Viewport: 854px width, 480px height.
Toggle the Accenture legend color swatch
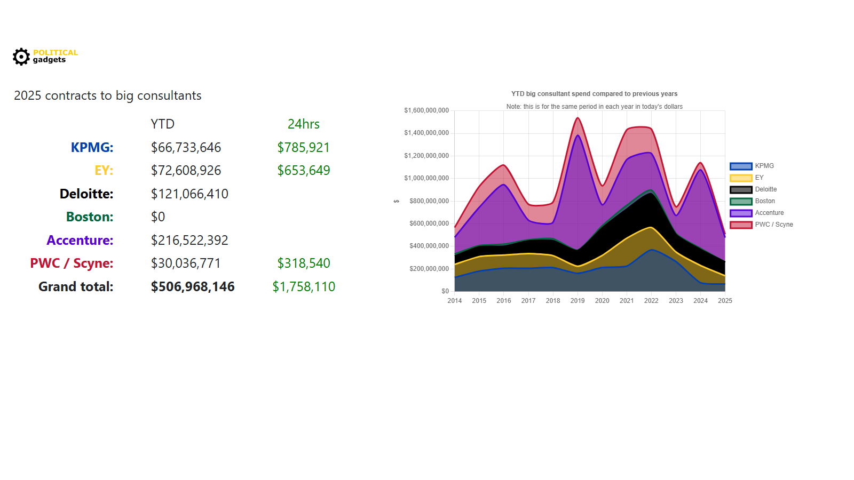tap(741, 213)
